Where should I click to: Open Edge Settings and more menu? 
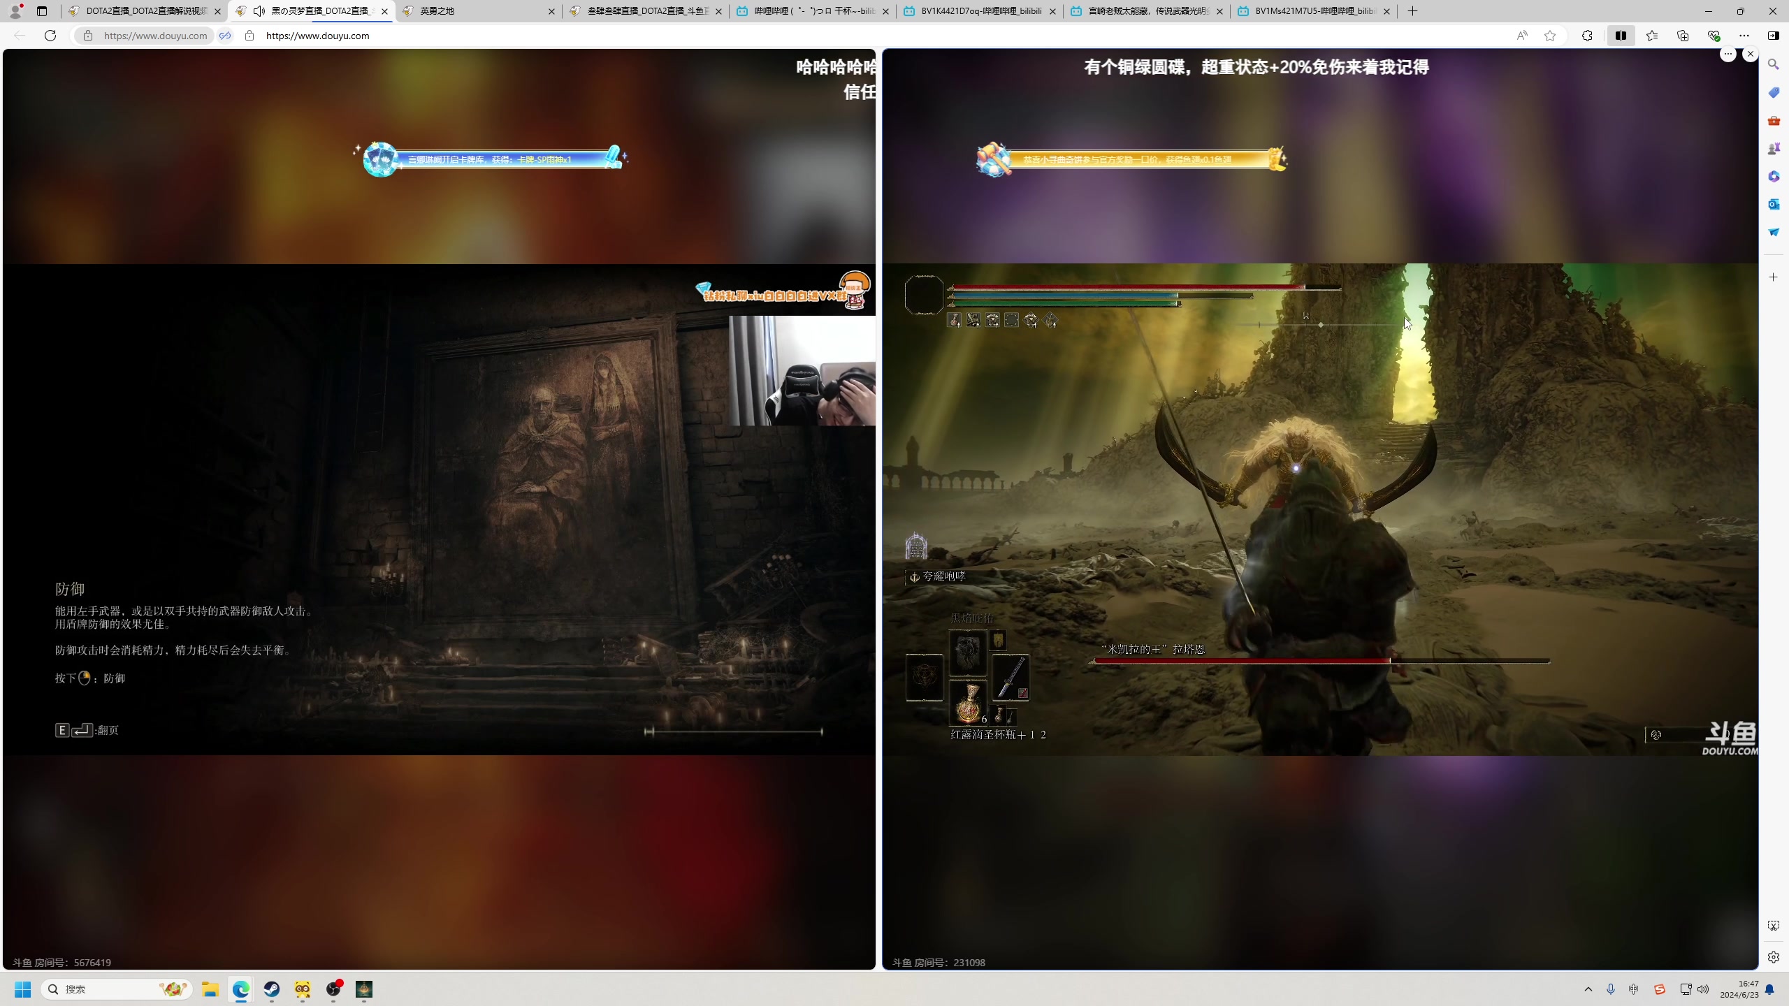[x=1744, y=36]
